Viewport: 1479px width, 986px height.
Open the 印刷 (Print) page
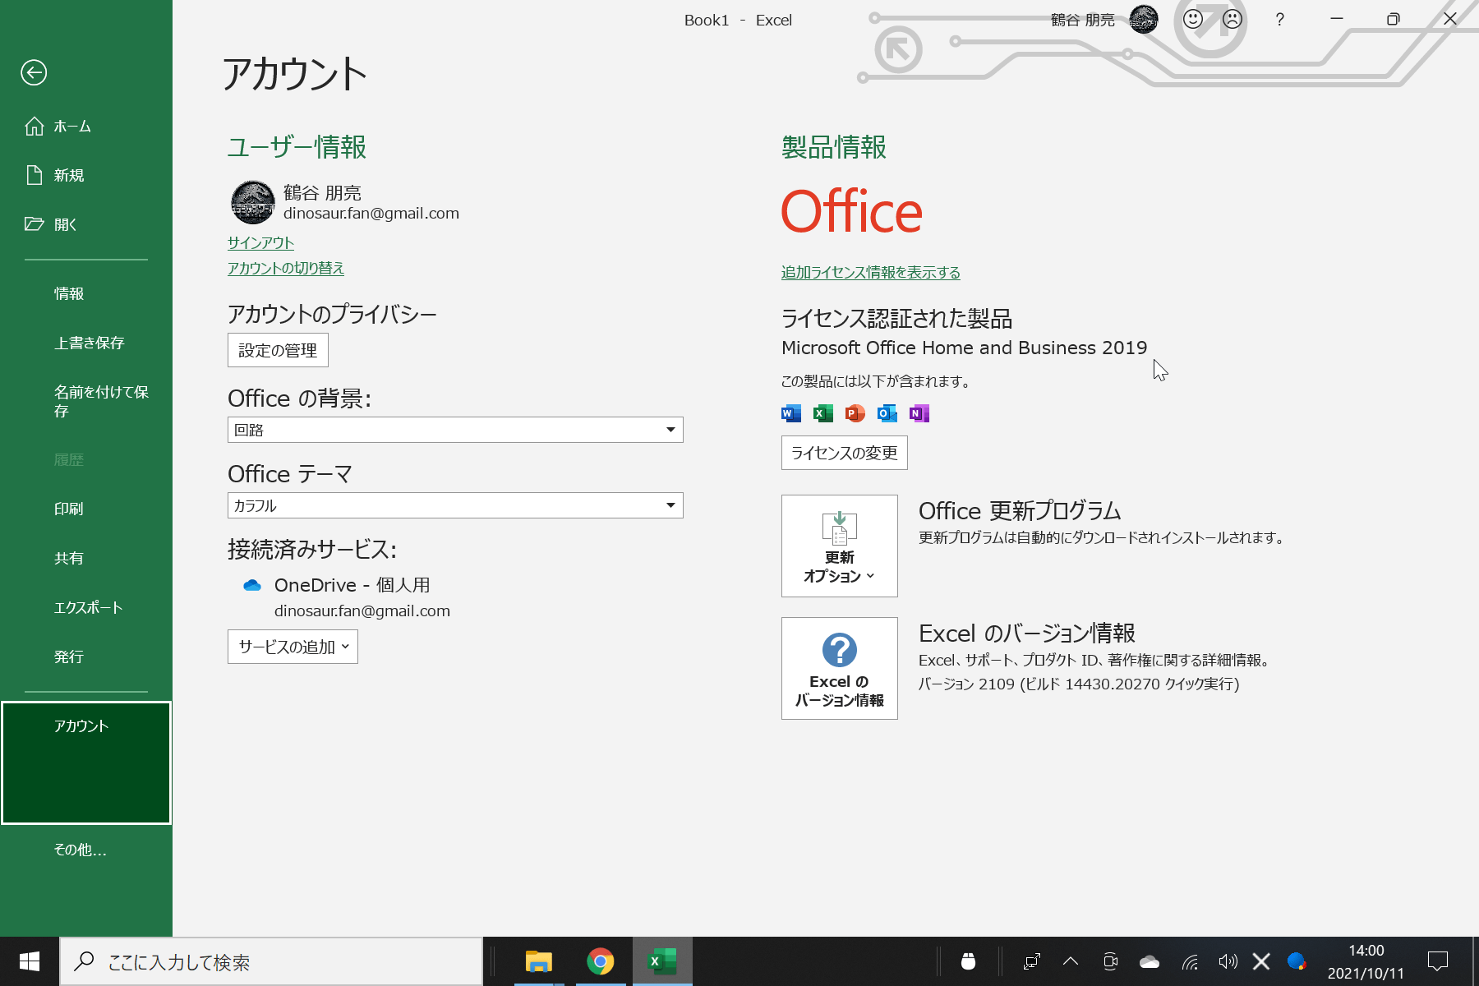click(86, 509)
